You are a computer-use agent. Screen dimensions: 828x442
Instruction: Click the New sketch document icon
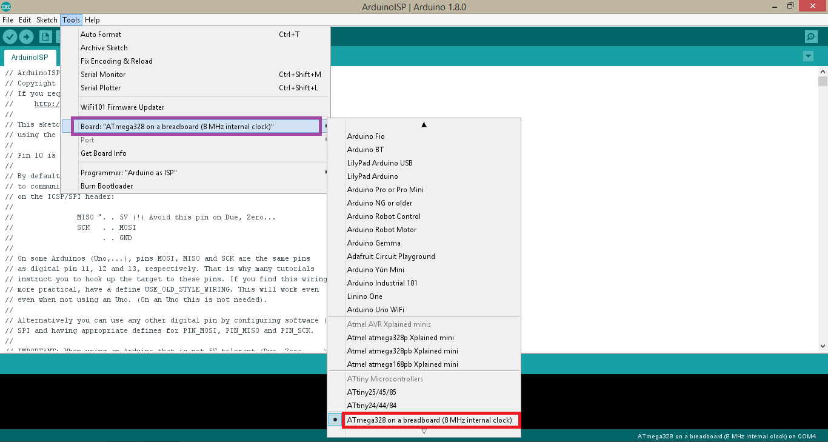[45, 36]
